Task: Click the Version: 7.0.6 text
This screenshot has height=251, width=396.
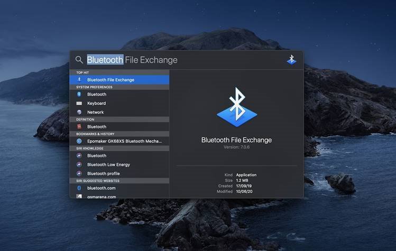Action: [236, 147]
